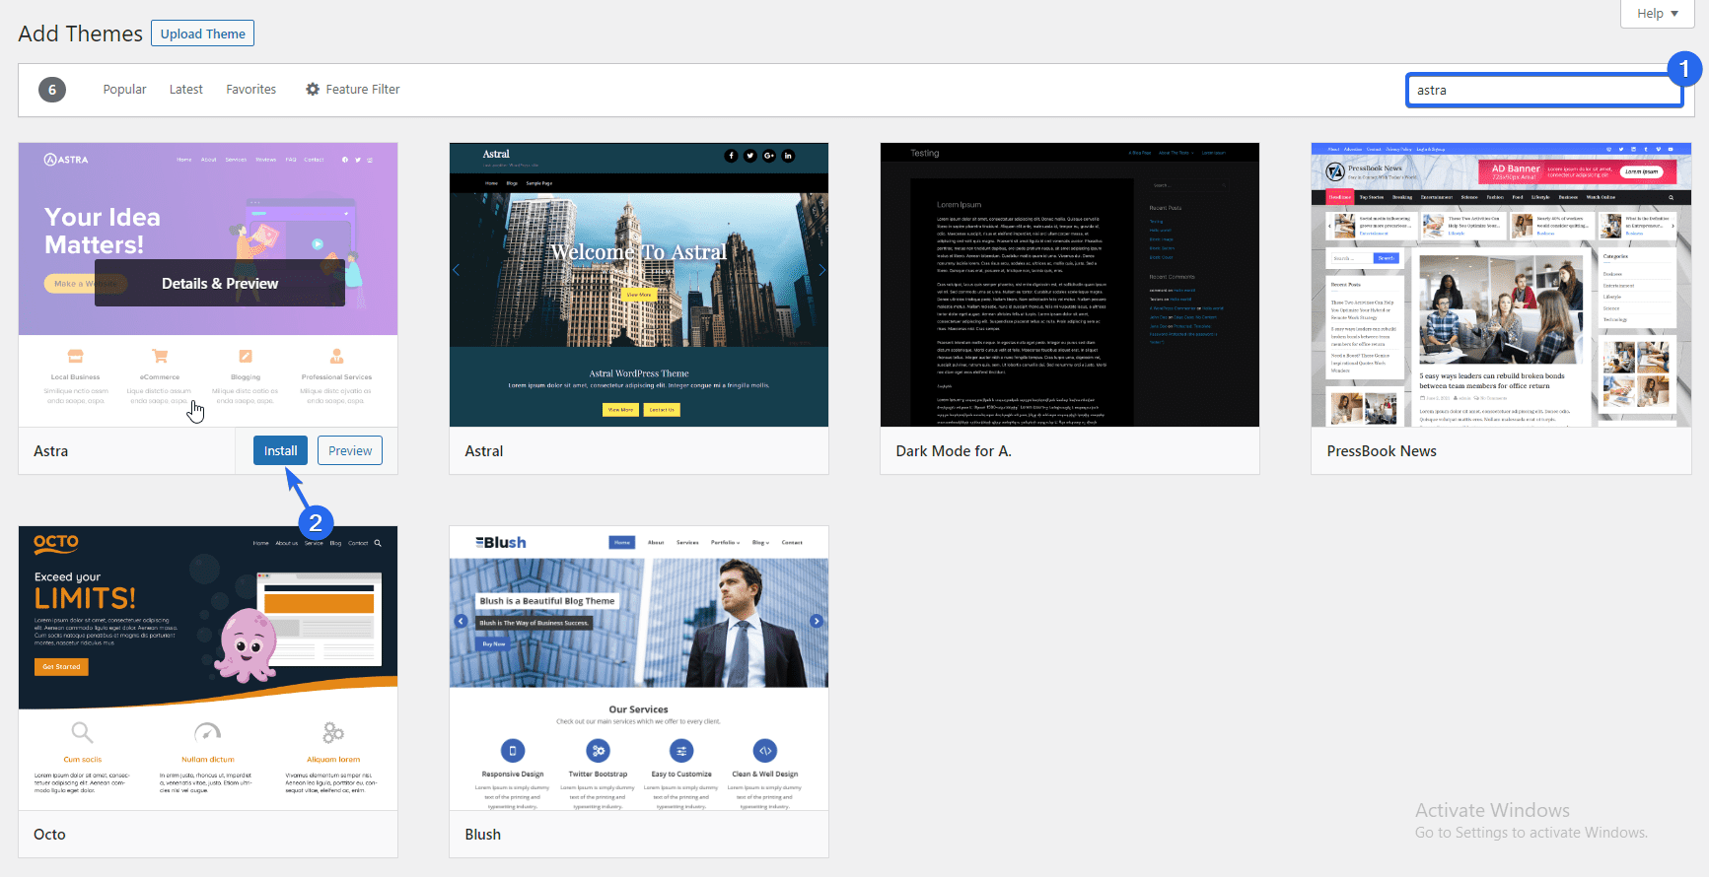Click previous slide arrow in Blush preview

click(x=461, y=621)
